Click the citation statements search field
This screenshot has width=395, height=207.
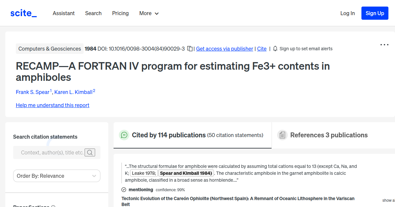pos(53,152)
